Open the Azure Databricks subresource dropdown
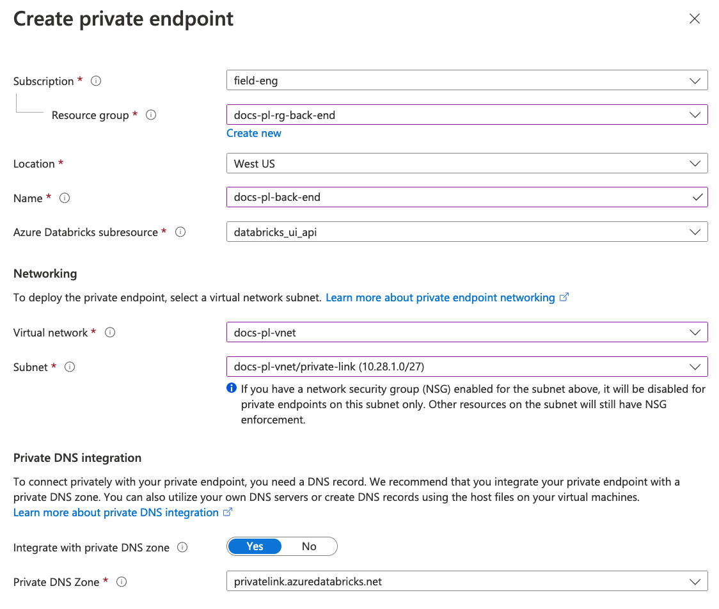 [466, 232]
